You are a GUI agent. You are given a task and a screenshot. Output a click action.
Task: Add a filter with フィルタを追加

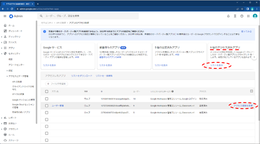56,84
